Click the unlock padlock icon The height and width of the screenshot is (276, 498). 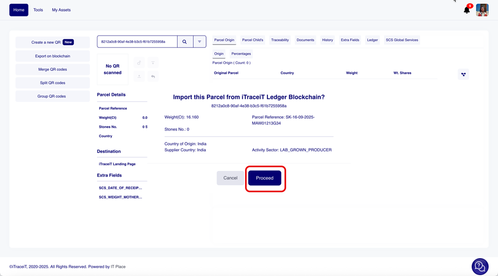[139, 63]
